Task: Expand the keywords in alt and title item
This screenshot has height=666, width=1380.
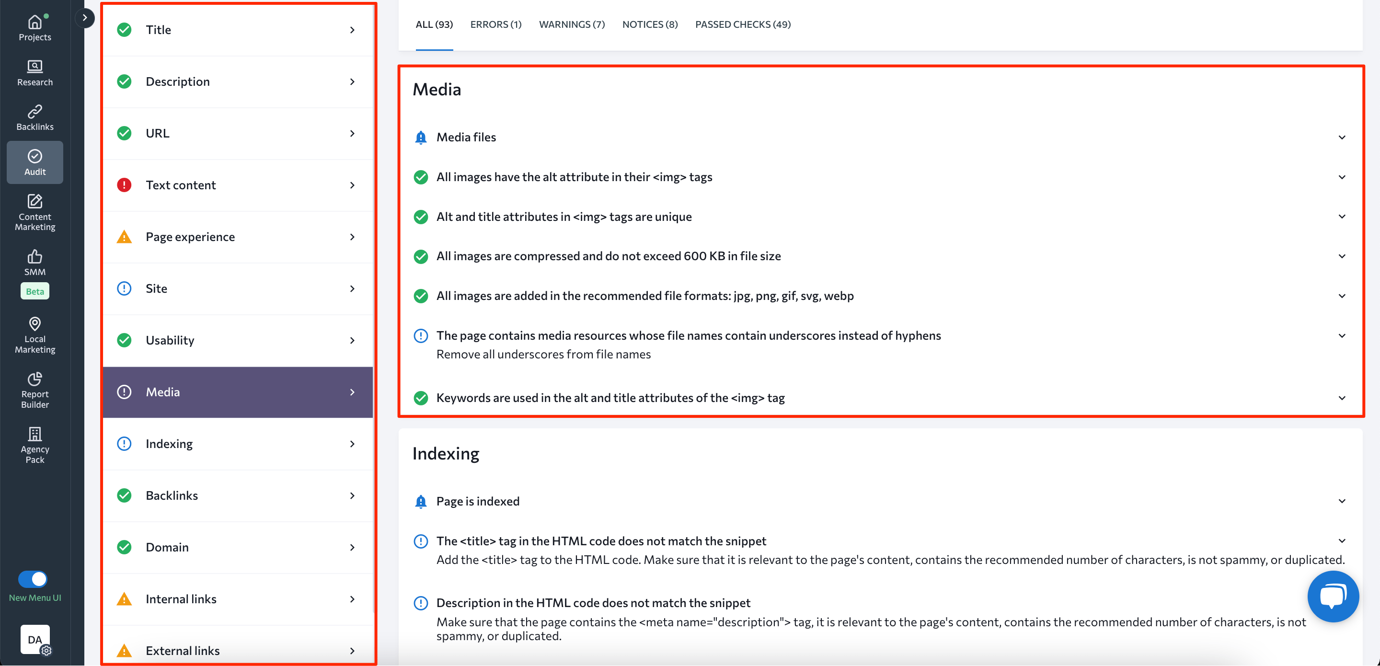Action: coord(1342,398)
